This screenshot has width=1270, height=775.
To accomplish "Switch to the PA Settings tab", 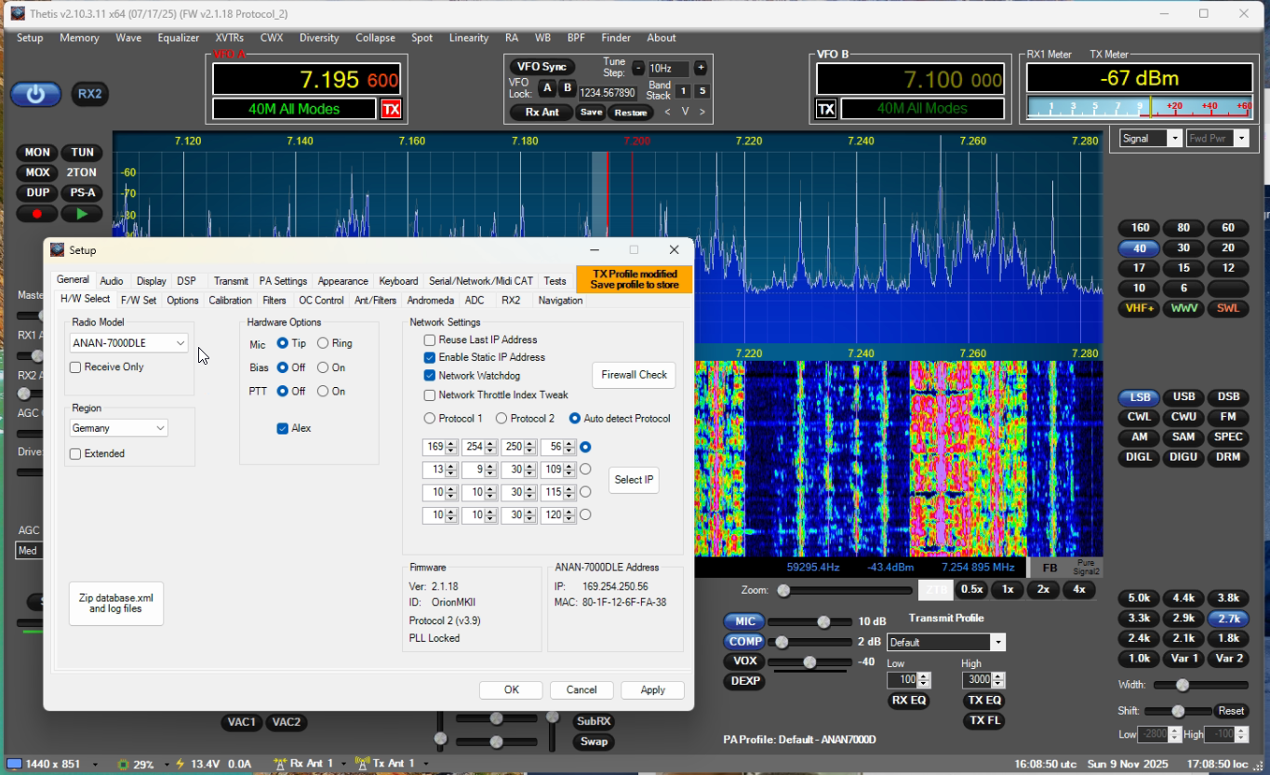I will (283, 281).
